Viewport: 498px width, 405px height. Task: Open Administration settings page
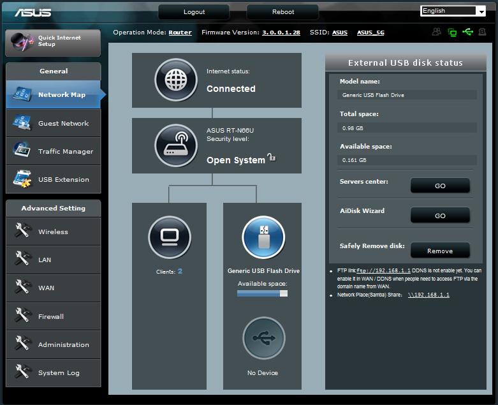pyautogui.click(x=54, y=344)
